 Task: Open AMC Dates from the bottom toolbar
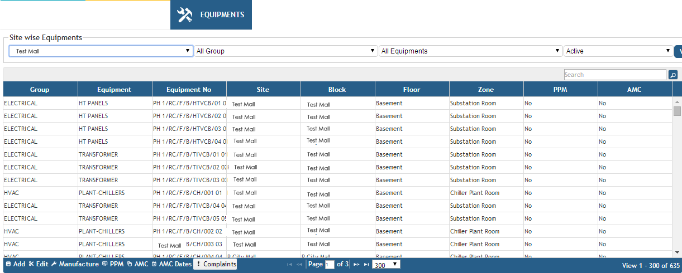point(171,264)
